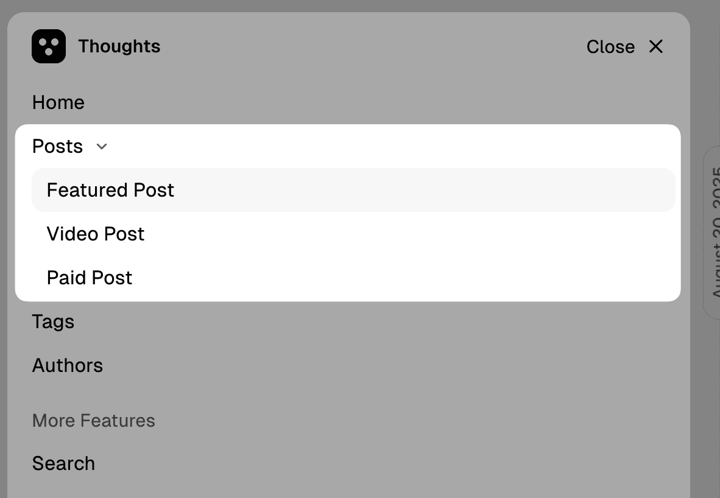Browse the Tags section

(x=53, y=321)
